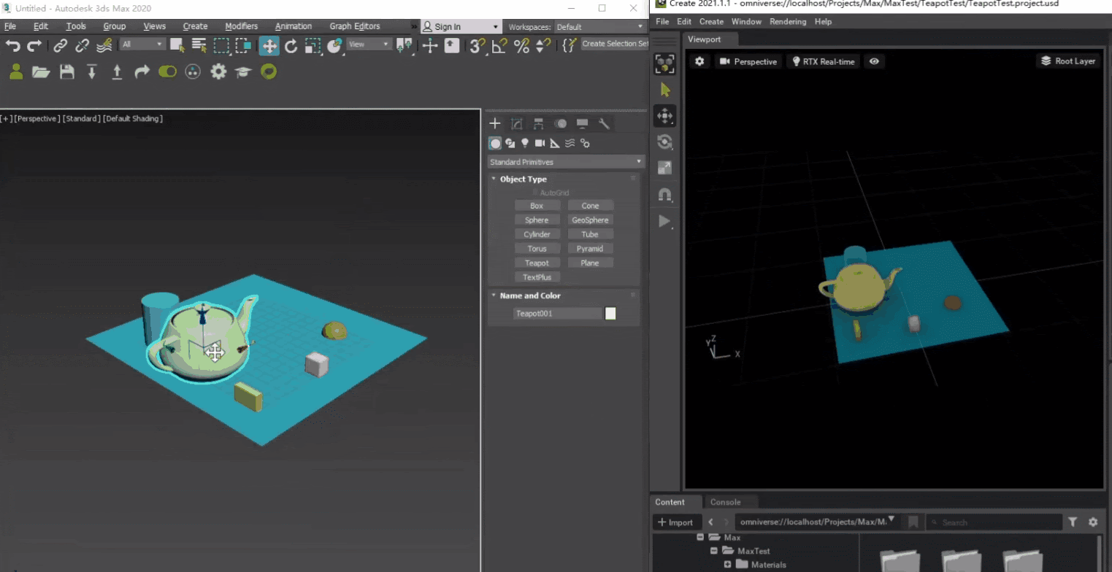Click the Teapot primitive button
Viewport: 1112px width, 572px height.
coord(537,263)
